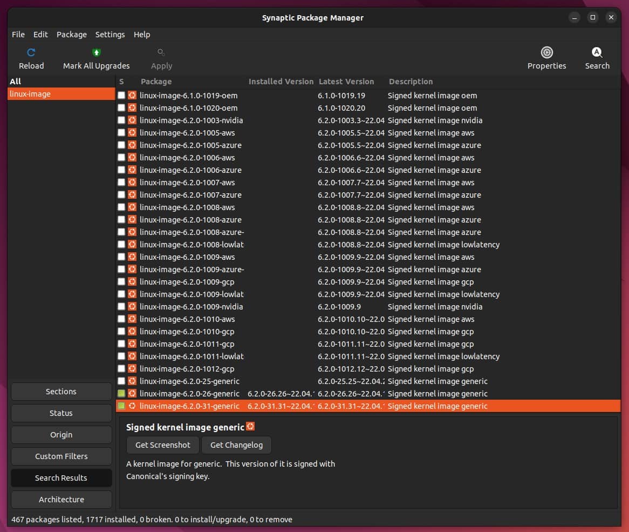The height and width of the screenshot is (532, 629).
Task: Open the Package menu
Action: pos(71,34)
